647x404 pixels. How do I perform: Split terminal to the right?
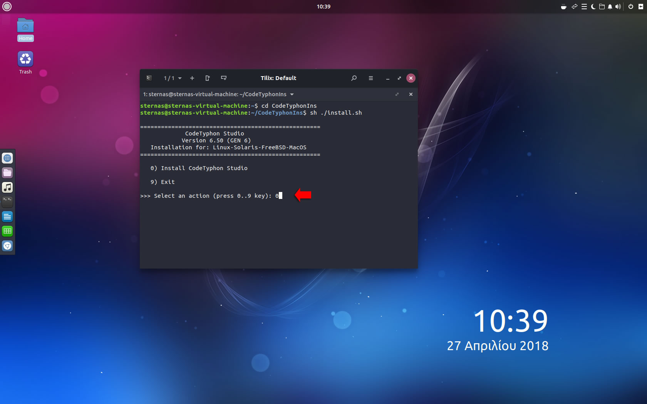pyautogui.click(x=208, y=78)
